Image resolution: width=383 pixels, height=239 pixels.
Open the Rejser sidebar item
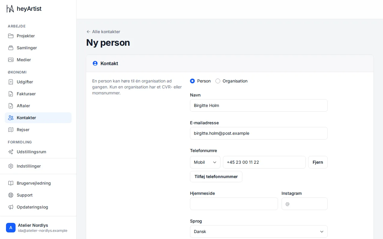point(38,130)
